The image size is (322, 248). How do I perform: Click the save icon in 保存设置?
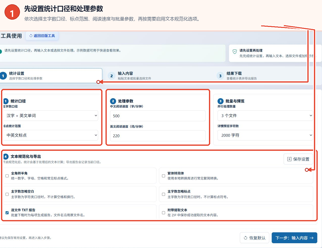click(289, 159)
